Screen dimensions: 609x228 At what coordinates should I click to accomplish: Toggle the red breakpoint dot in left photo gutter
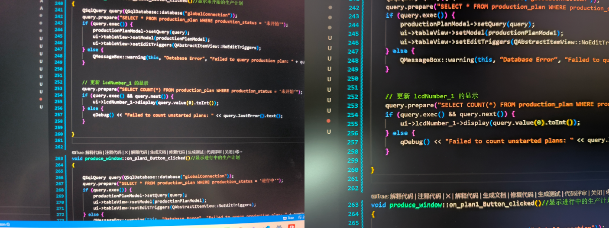pos(41,99)
